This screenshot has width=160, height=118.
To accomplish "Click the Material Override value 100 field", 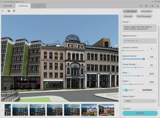I will (x=151, y=57).
